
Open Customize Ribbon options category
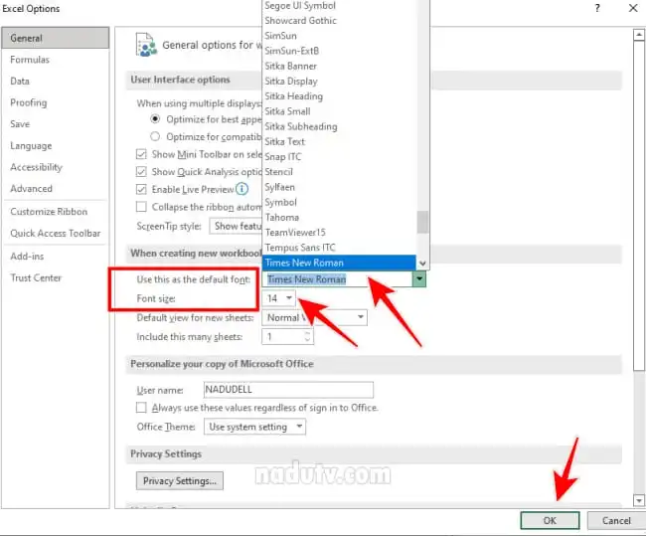pyautogui.click(x=56, y=212)
